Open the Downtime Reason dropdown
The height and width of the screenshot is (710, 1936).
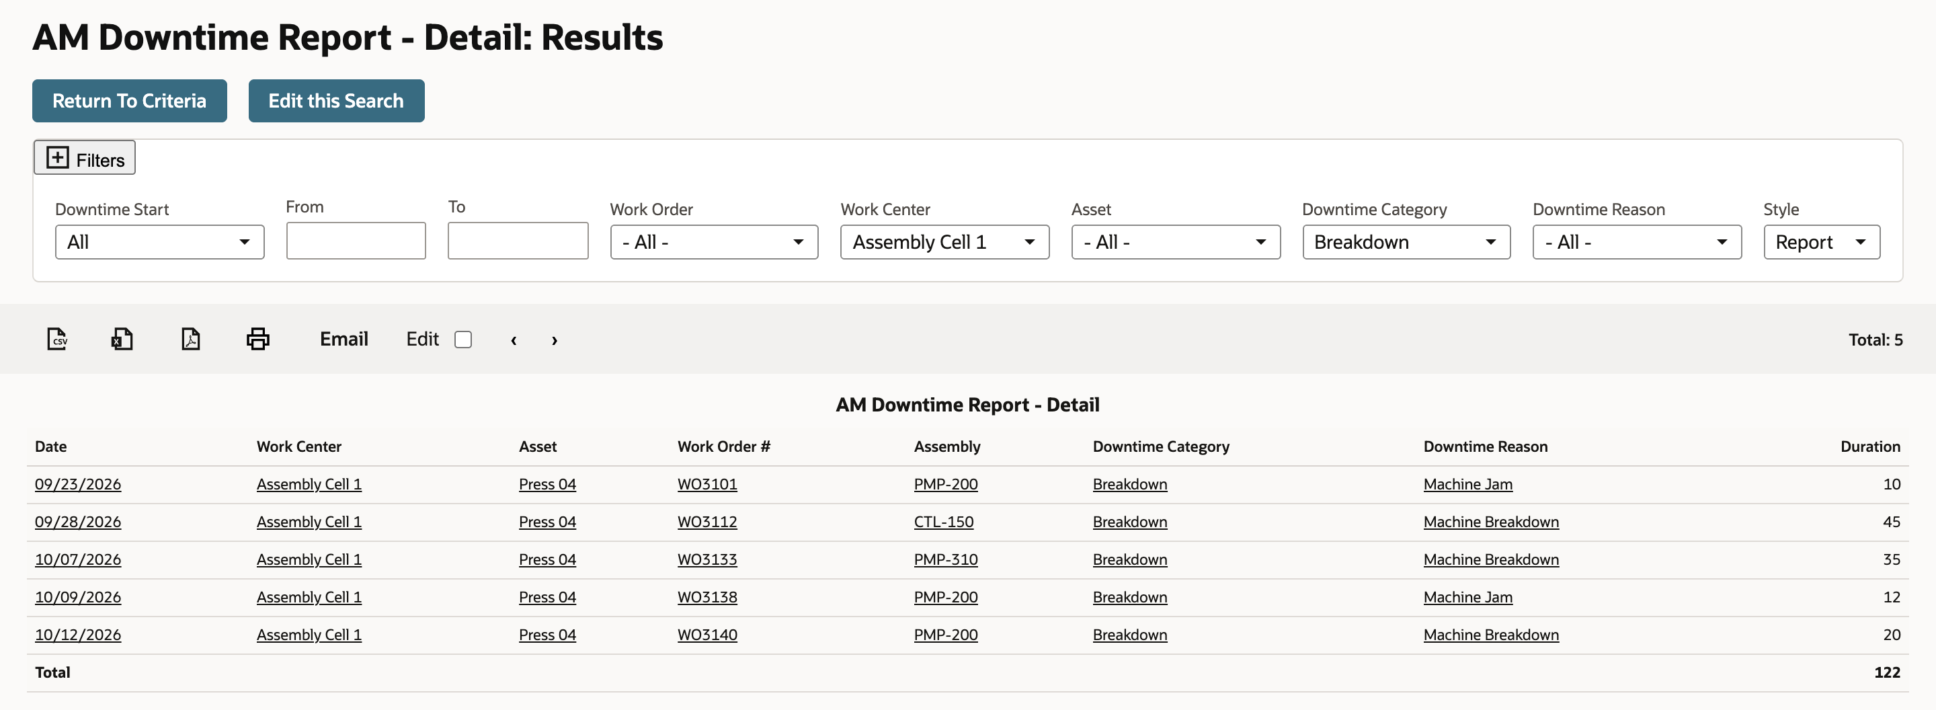tap(1637, 242)
